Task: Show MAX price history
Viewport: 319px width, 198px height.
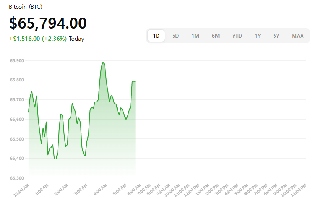Action: [298, 36]
